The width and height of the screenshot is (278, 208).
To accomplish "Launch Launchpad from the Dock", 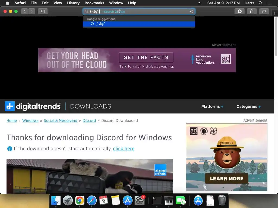I will [68, 201].
